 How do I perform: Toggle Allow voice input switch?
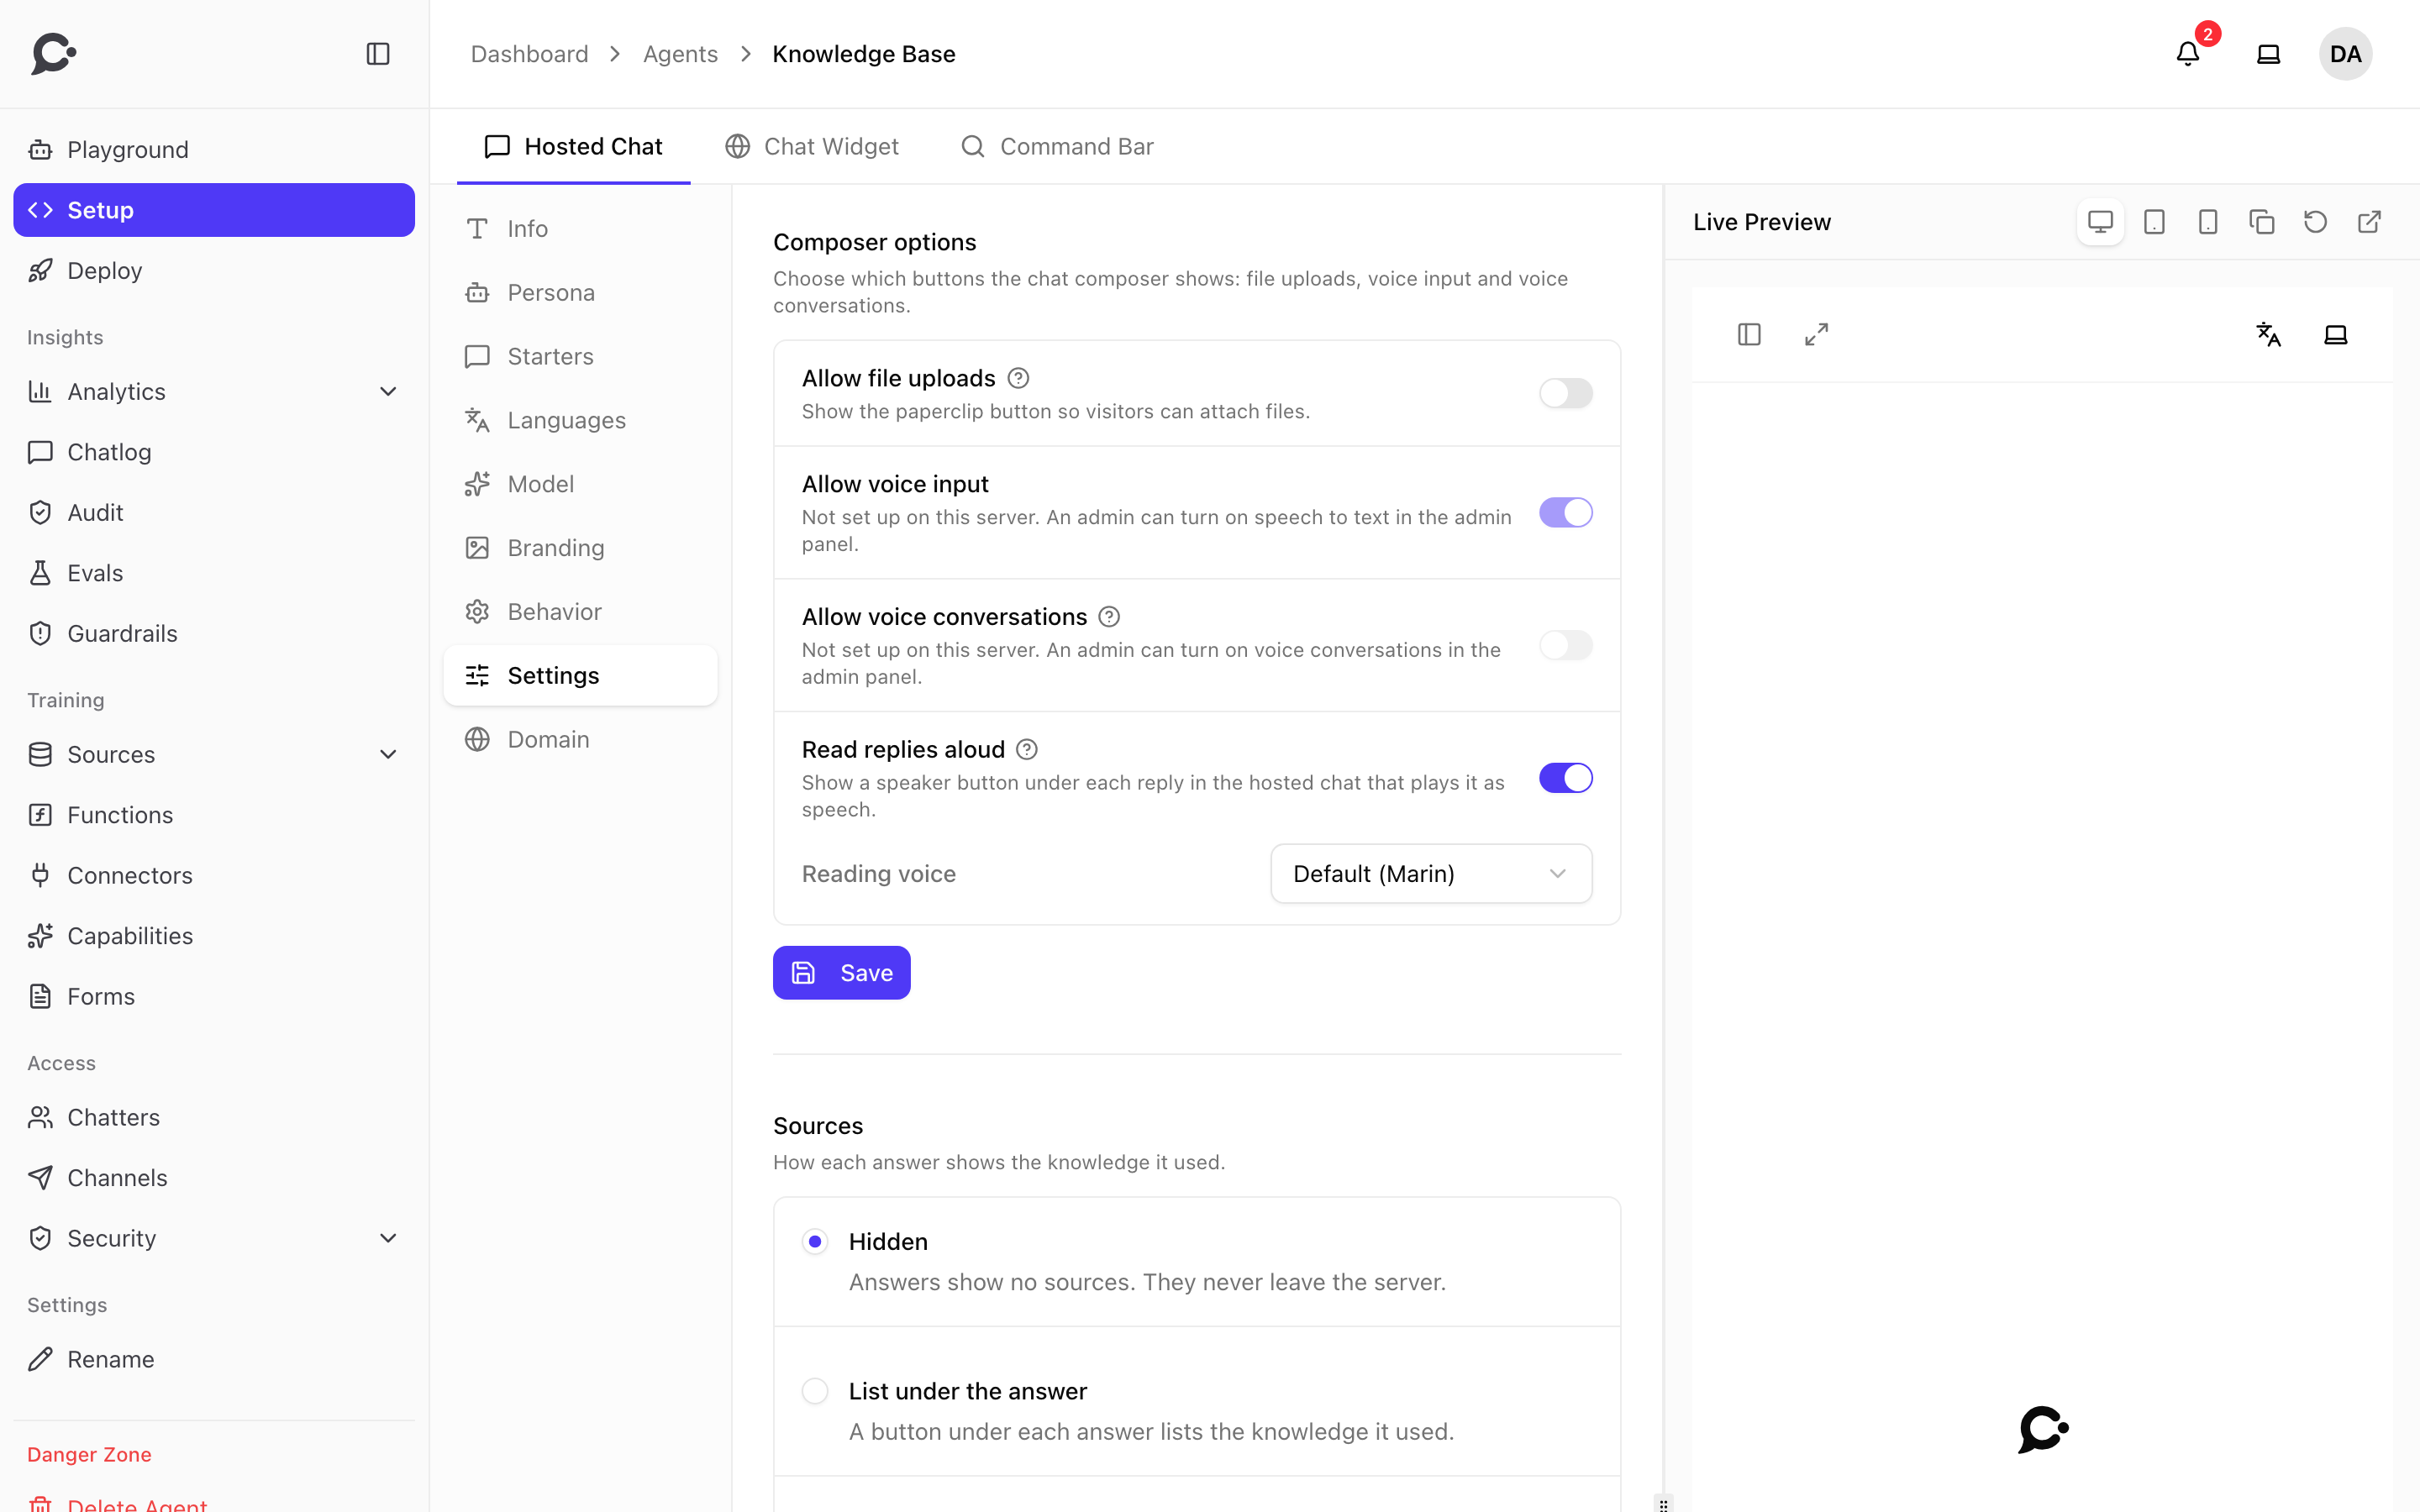(x=1565, y=513)
